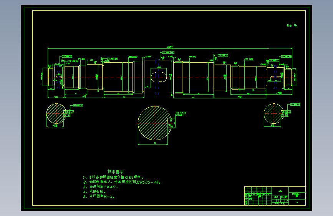The image size is (333, 216).
Task: Select note line 2 mentioning HRC35-45
Action: coord(122,182)
